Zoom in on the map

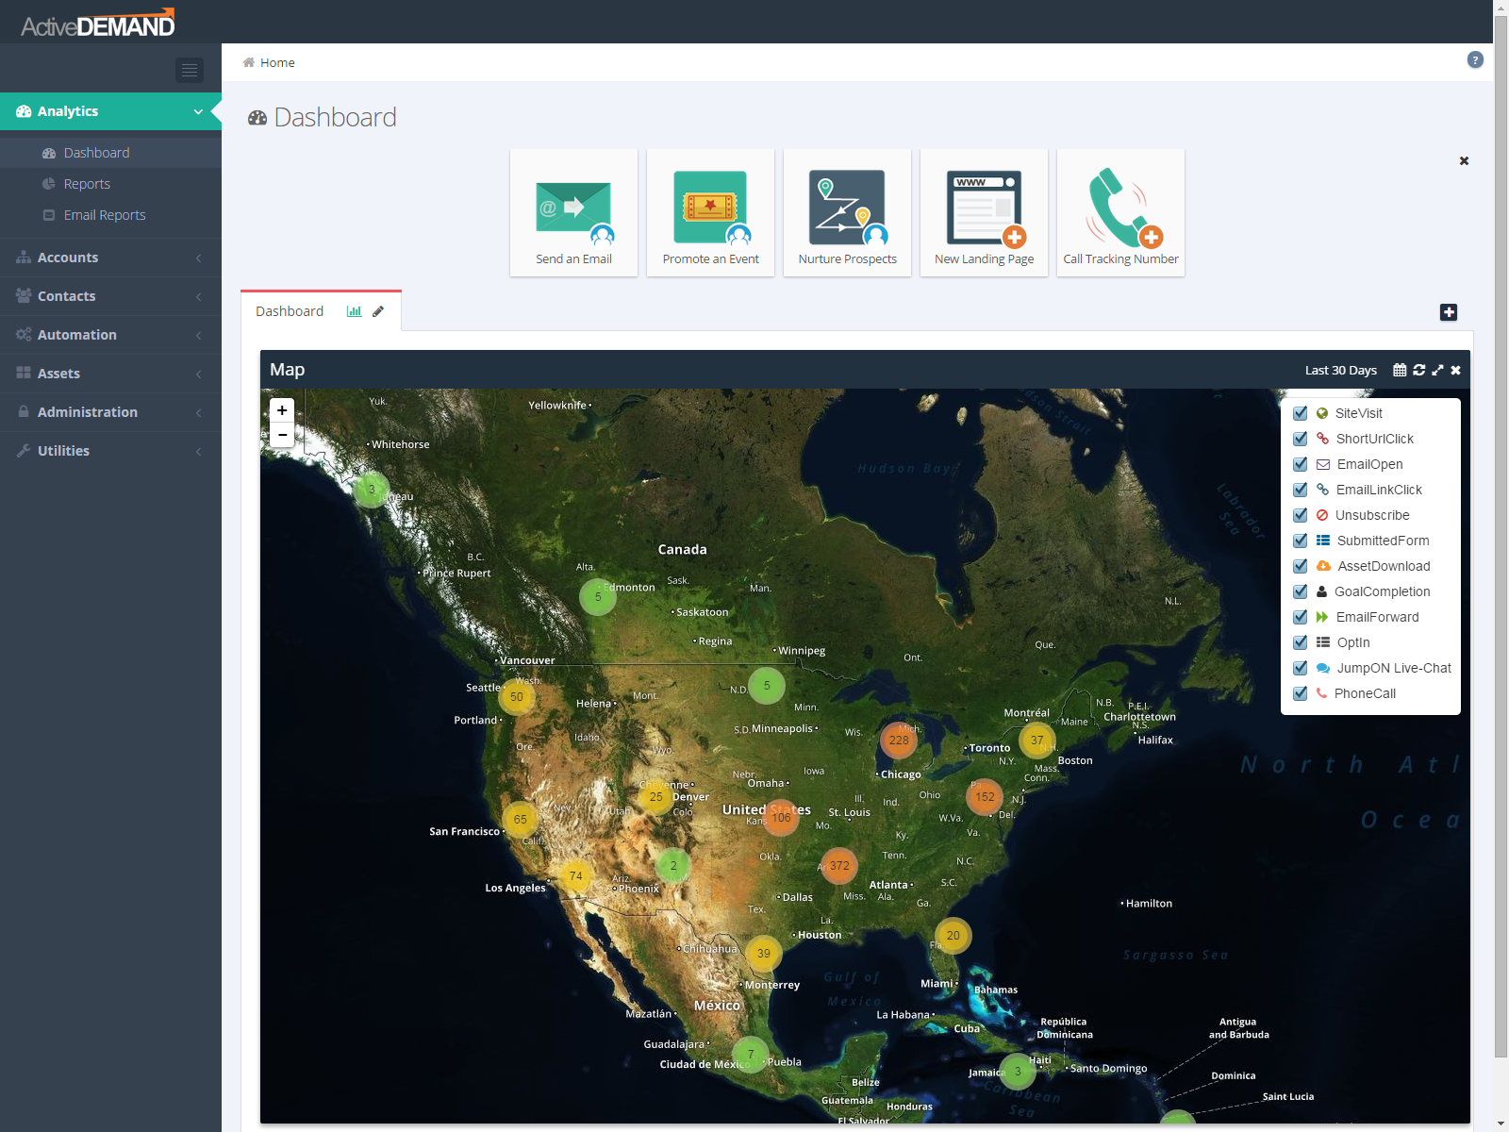282,410
